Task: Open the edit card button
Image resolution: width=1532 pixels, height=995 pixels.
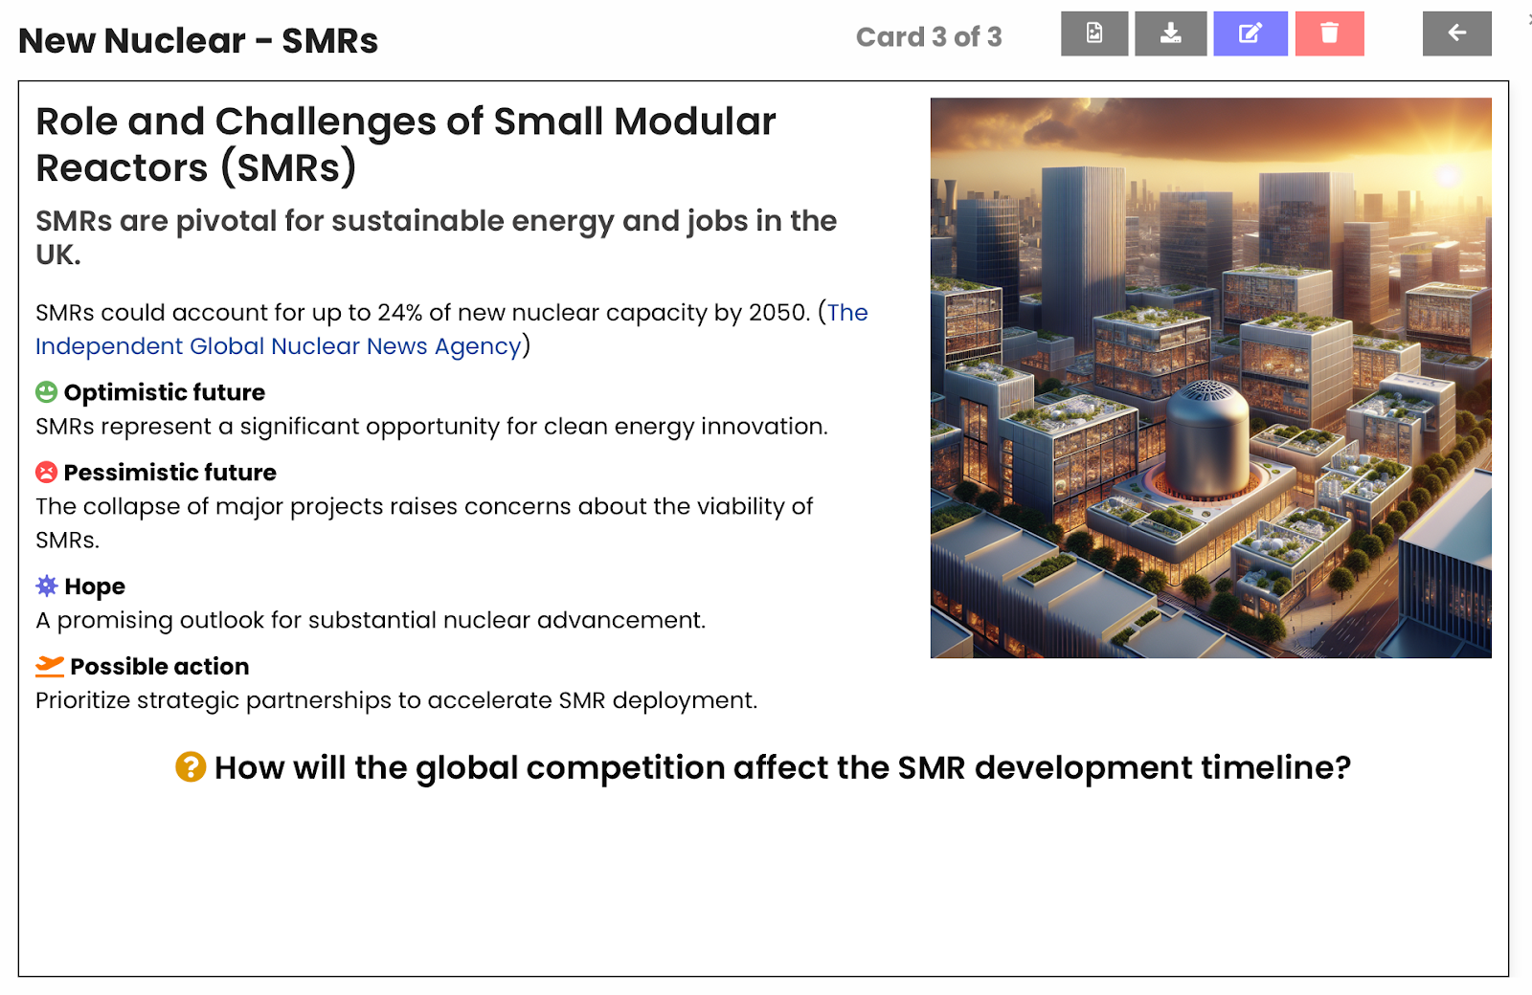Action: 1250,33
